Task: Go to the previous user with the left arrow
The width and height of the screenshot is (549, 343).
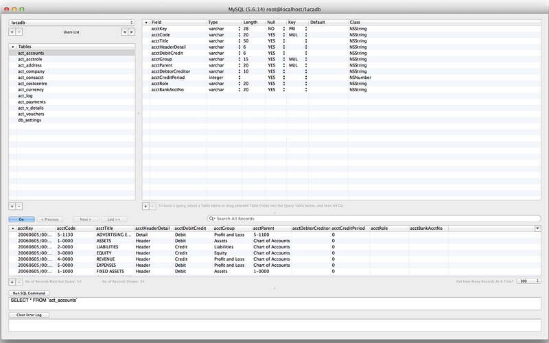Action: pos(125,32)
